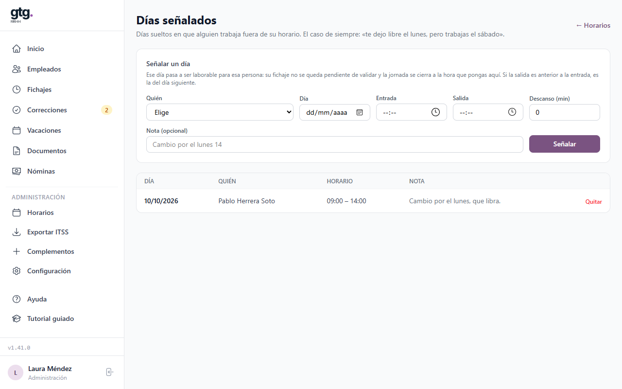Open the Quién employee dropdown

(x=220, y=112)
